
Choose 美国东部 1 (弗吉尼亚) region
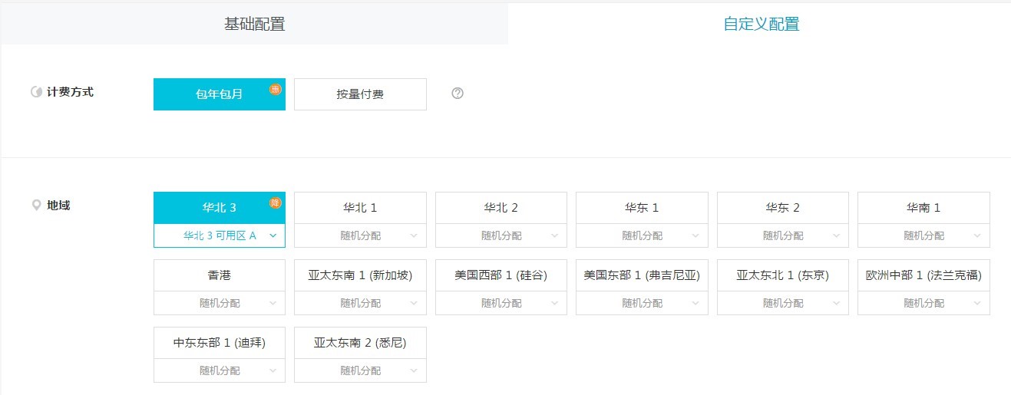[x=642, y=275]
